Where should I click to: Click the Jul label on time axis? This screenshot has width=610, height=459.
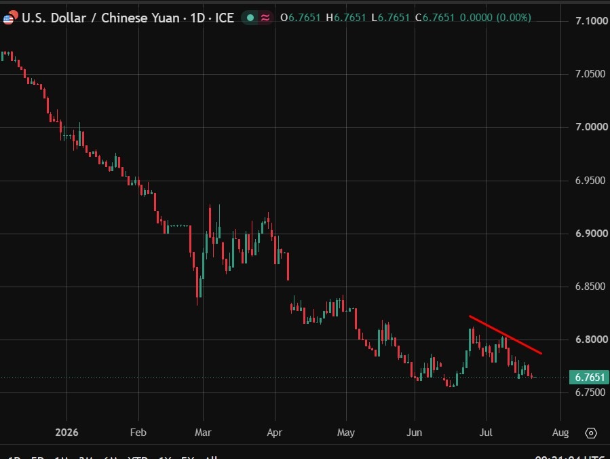click(x=486, y=433)
